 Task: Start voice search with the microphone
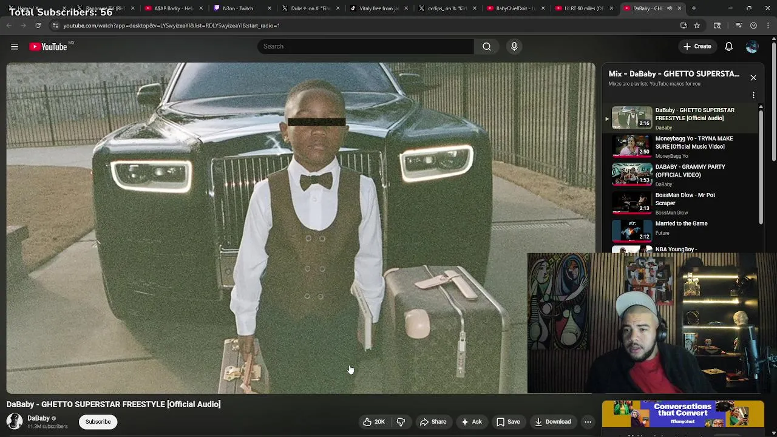(x=514, y=46)
